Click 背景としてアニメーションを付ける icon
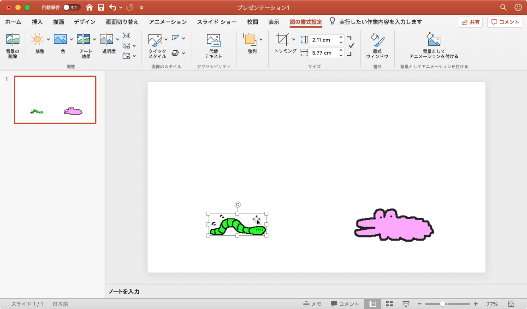527x309 pixels. [x=433, y=41]
